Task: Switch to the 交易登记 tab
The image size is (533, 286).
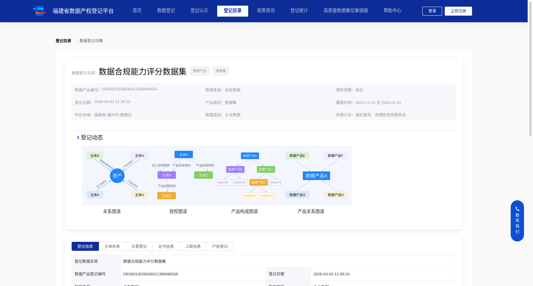Action: coord(139,246)
